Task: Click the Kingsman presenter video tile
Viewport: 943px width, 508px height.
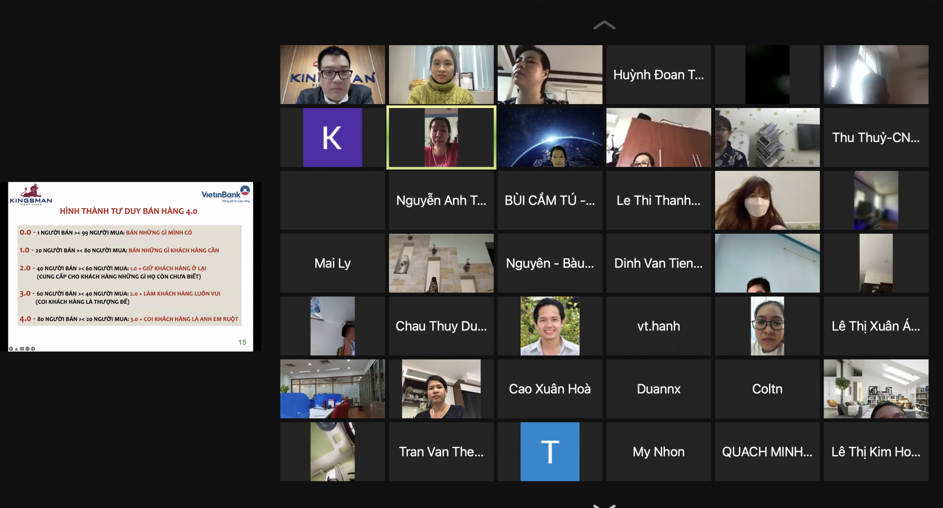Action: click(333, 75)
